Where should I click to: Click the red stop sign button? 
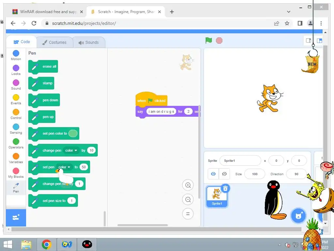point(219,41)
